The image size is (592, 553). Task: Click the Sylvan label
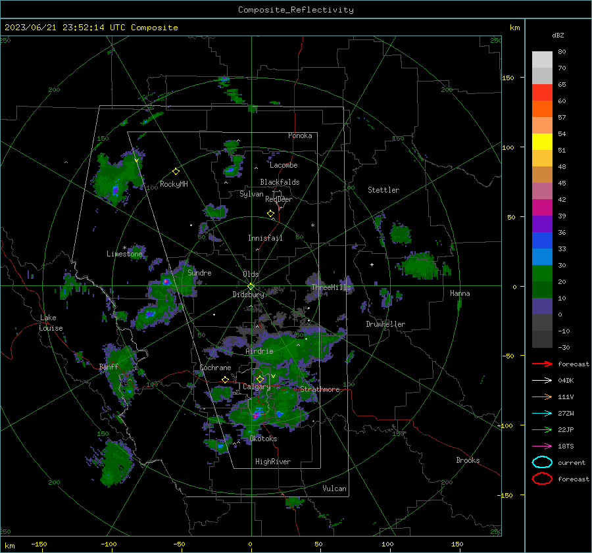tap(251, 194)
